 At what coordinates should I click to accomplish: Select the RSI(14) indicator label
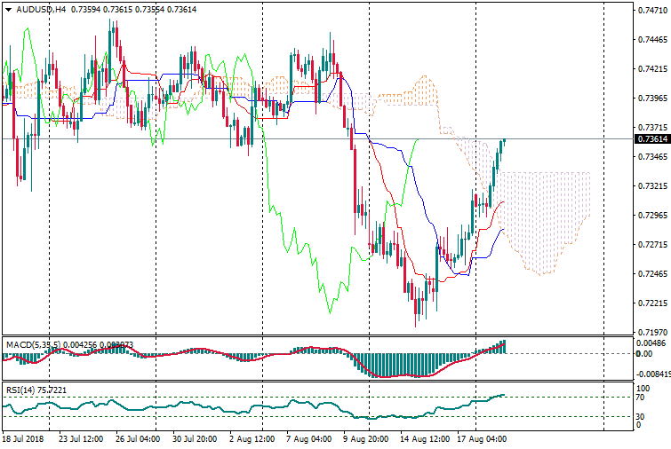20,390
